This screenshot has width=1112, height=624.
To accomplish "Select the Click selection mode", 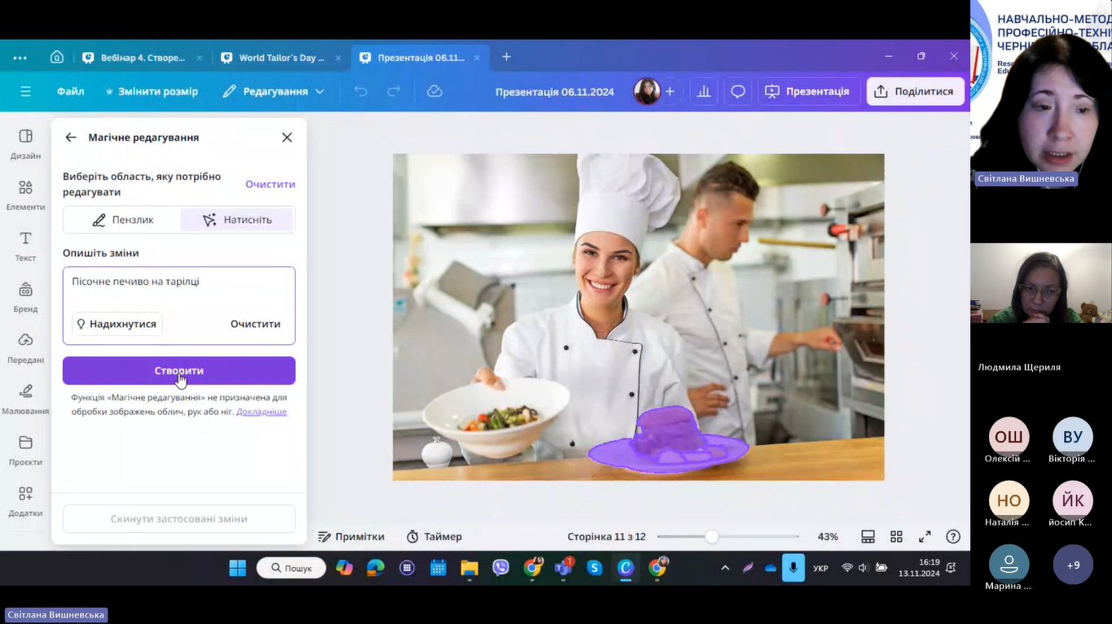I will (236, 220).
